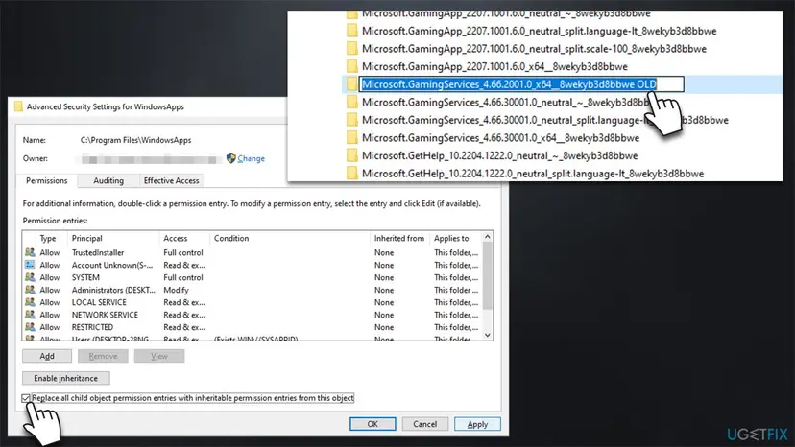795x447 pixels.
Task: Click folder icon of GamingServices_4.66.30001.0_x64 entry
Action: (x=351, y=138)
